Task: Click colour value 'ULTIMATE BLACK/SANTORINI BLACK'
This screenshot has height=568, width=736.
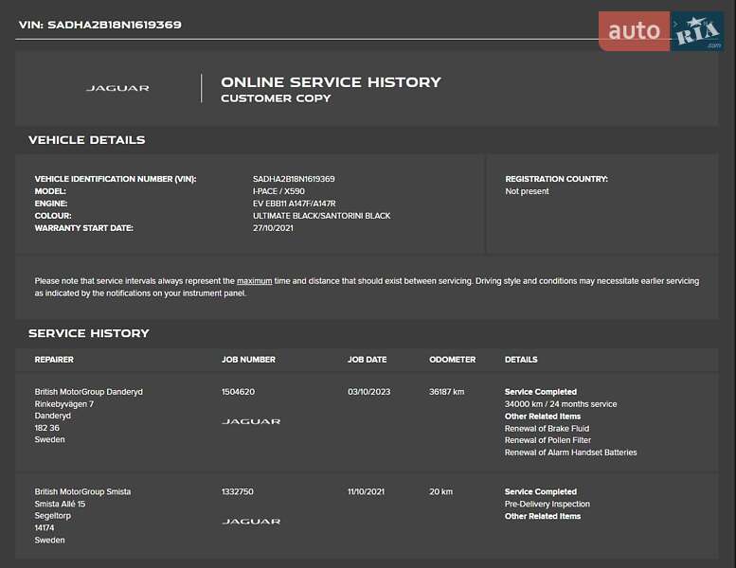Action: [x=321, y=216]
